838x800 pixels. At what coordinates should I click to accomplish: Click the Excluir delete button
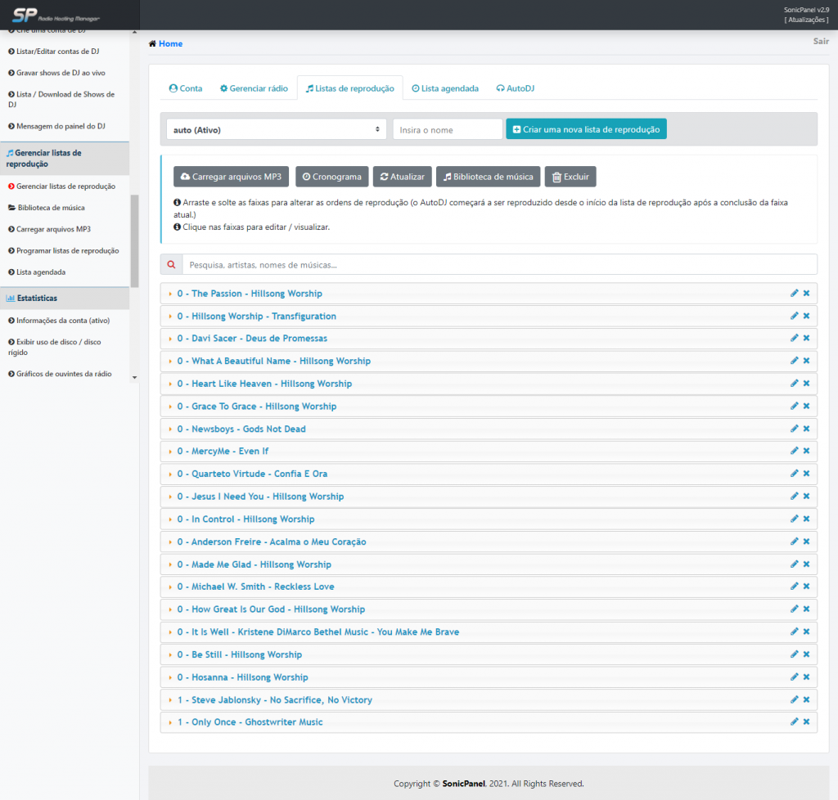(x=570, y=177)
